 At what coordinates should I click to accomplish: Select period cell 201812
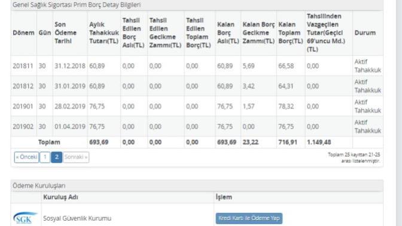(23, 86)
